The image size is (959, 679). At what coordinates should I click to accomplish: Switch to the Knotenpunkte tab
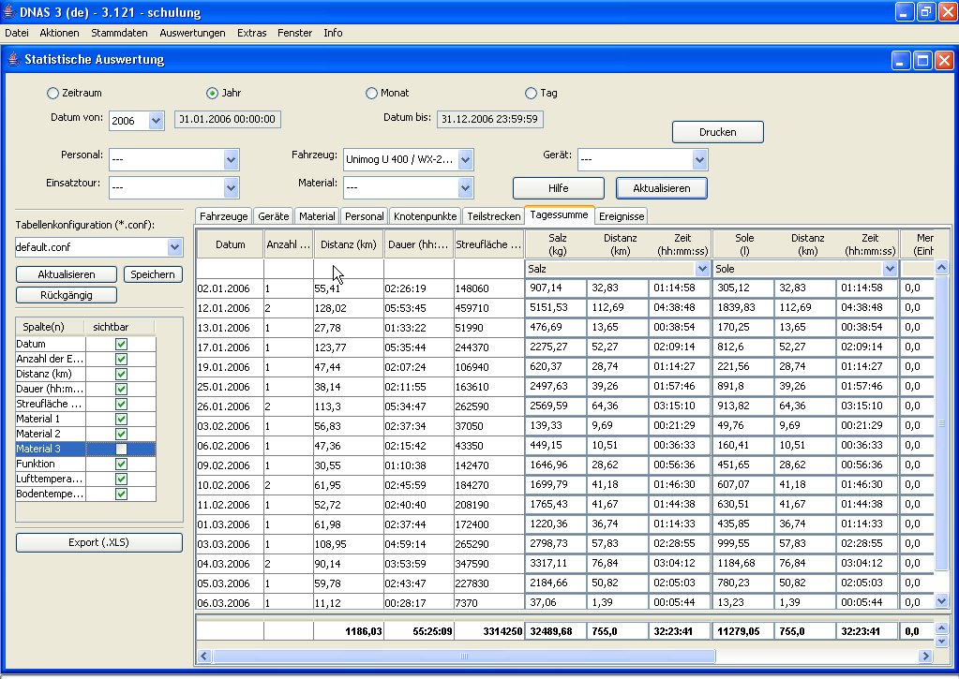tap(426, 216)
